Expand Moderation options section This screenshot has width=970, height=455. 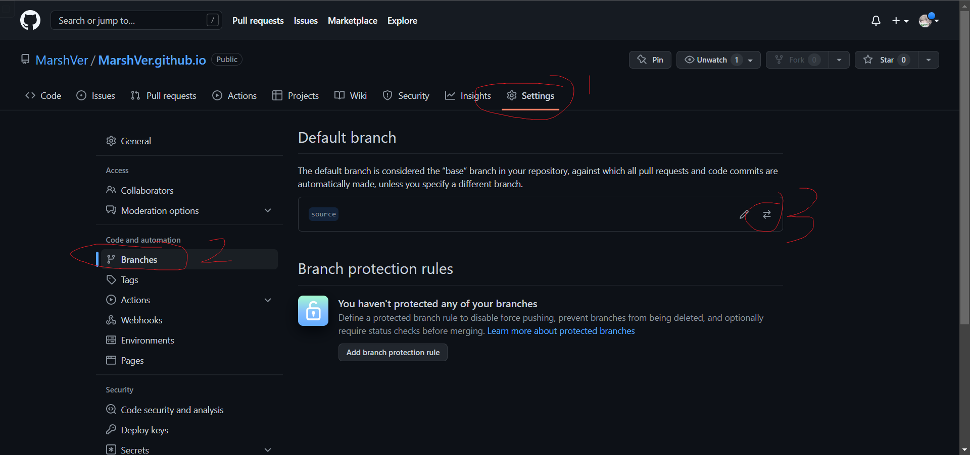coord(268,210)
